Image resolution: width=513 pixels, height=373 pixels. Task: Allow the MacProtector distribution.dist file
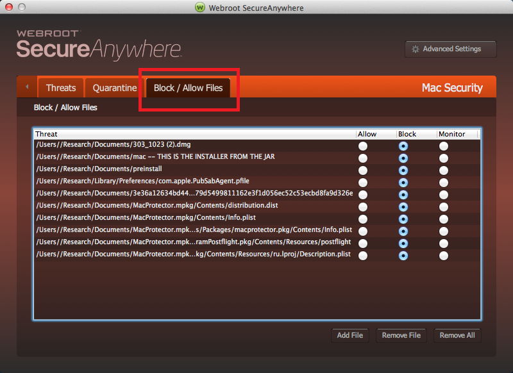click(363, 207)
